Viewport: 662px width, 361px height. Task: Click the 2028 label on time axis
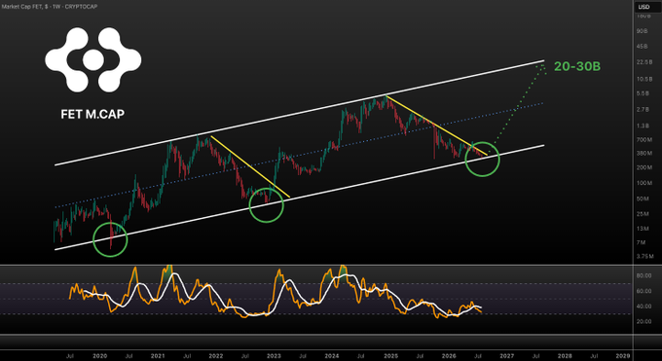[565, 356]
